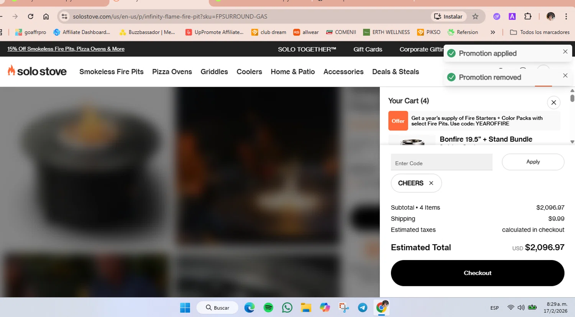
Task: Expand hidden bookmarks with the chevron
Action: click(x=493, y=32)
